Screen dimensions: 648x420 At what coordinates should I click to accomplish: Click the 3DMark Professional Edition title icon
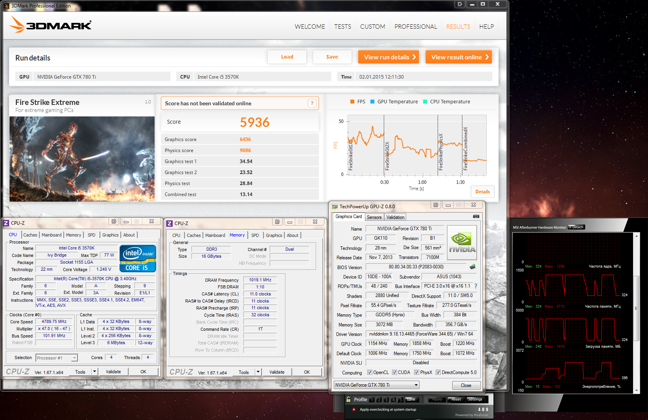pos(6,6)
